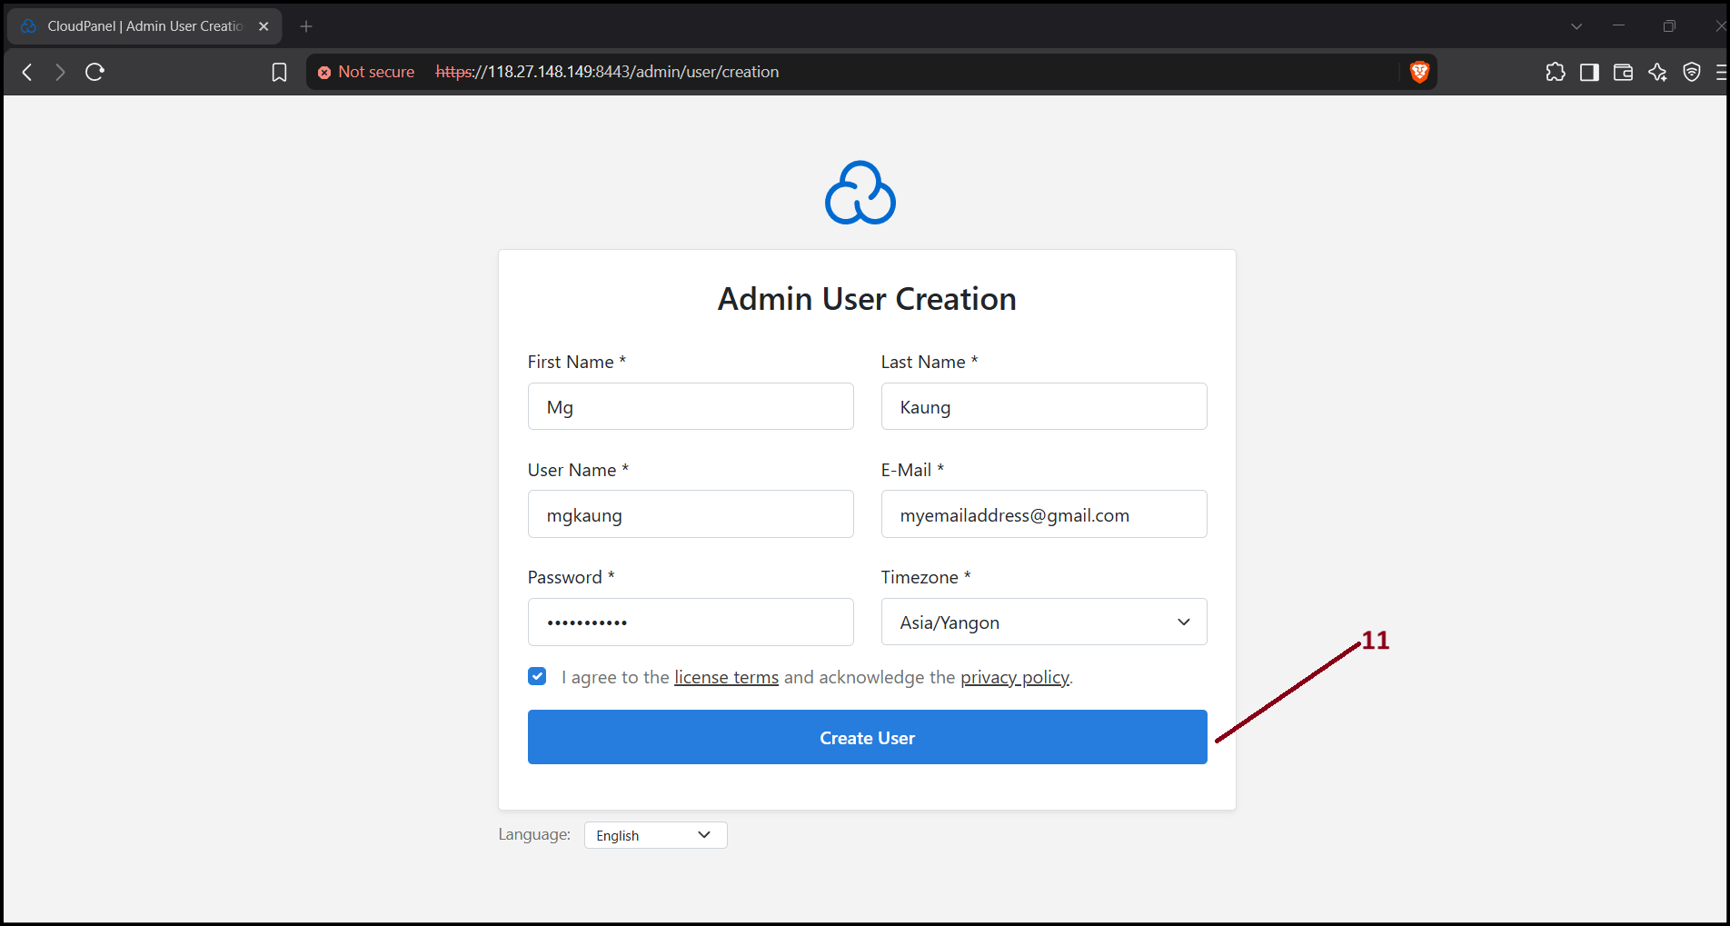Screen dimensions: 1730x926
Task: Select the CloudPanel Admin User Creation tab
Action: (x=145, y=26)
